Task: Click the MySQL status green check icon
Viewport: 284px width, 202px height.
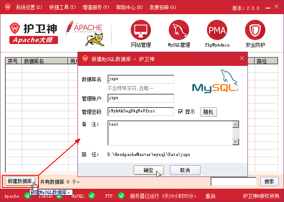Action: point(92,196)
